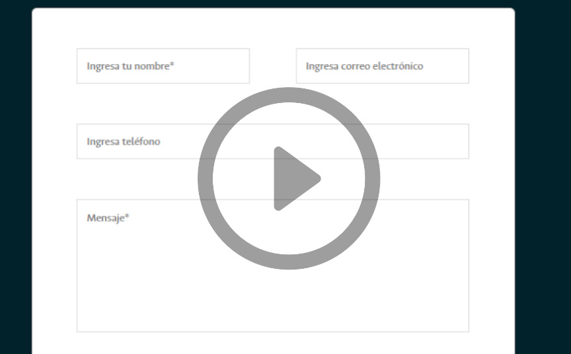Click the empty lower area of the Mensaje box
This screenshot has height=354, width=571.
[273, 302]
